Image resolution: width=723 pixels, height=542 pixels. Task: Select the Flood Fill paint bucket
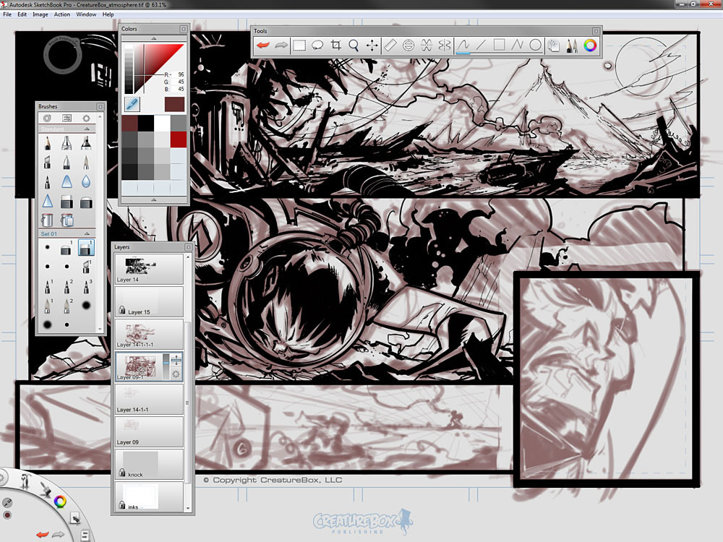point(48,220)
